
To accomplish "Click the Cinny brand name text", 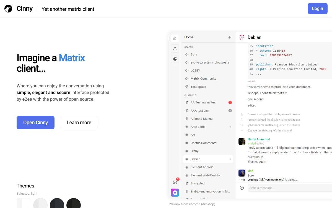I will [24, 9].
